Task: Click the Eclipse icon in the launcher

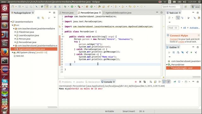Action: coord(5,70)
